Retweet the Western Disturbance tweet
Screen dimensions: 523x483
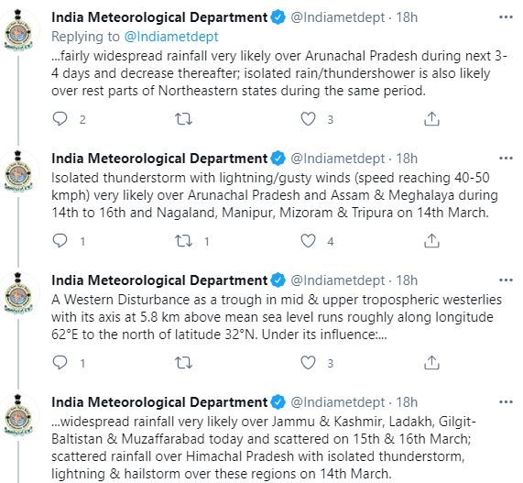(184, 363)
